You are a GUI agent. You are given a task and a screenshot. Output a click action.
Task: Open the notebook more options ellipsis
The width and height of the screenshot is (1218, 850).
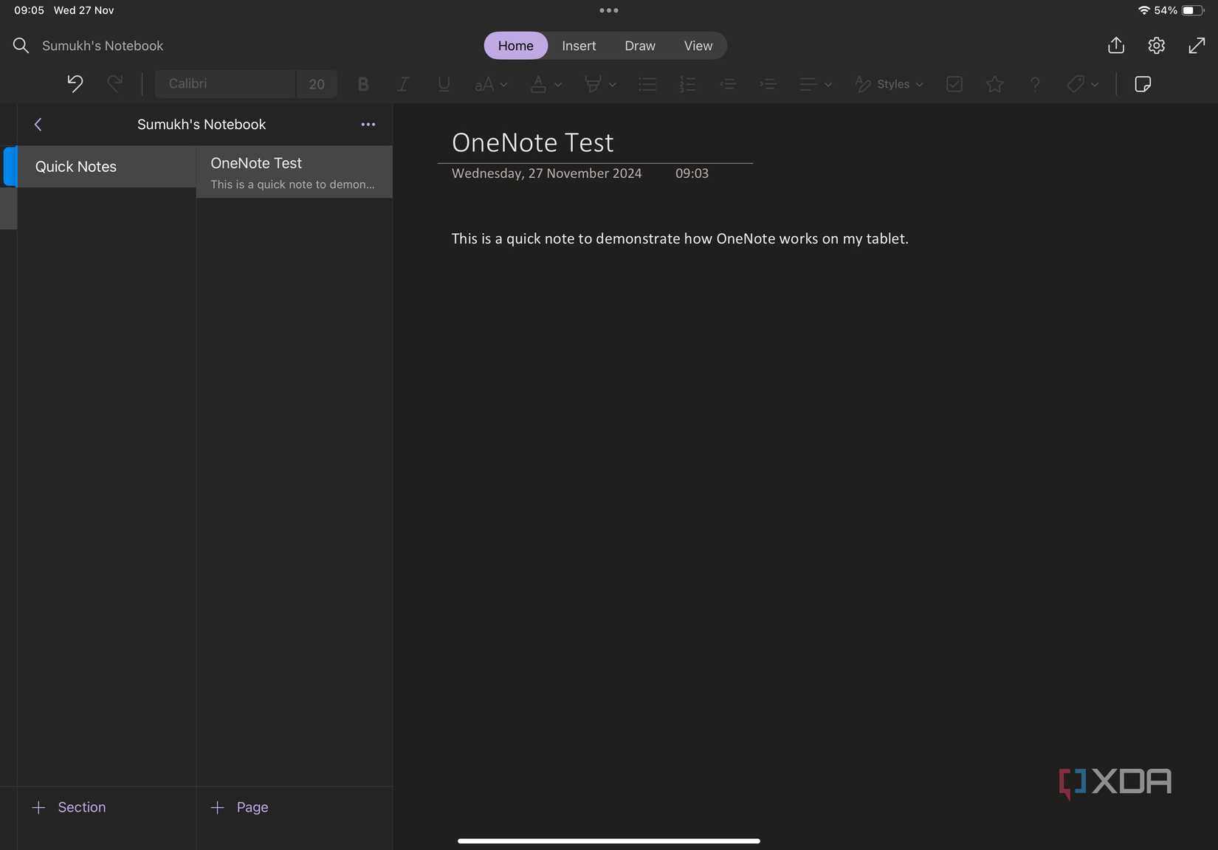tap(368, 125)
